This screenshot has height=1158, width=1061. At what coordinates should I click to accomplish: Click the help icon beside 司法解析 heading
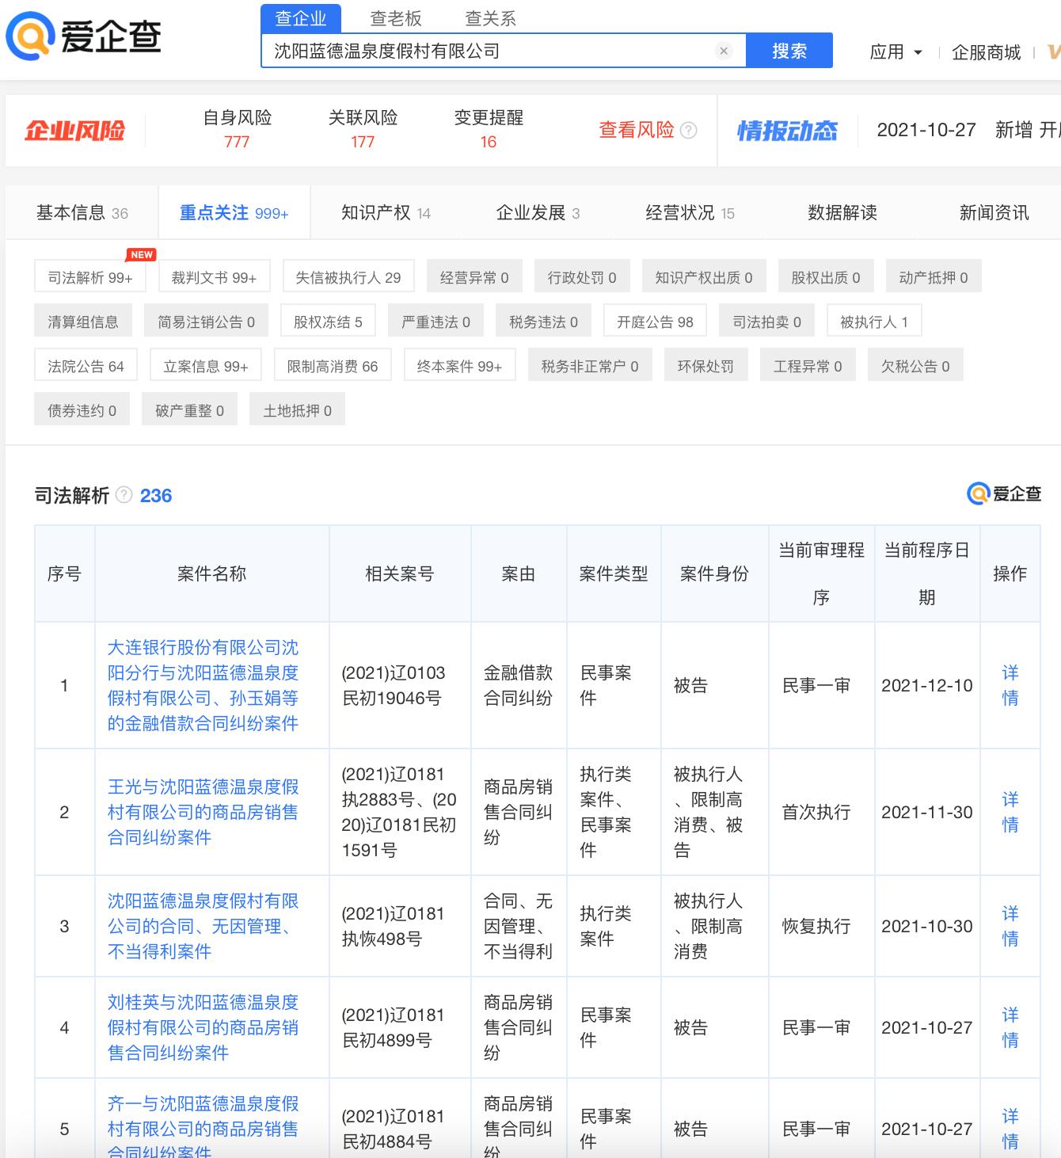(x=123, y=495)
